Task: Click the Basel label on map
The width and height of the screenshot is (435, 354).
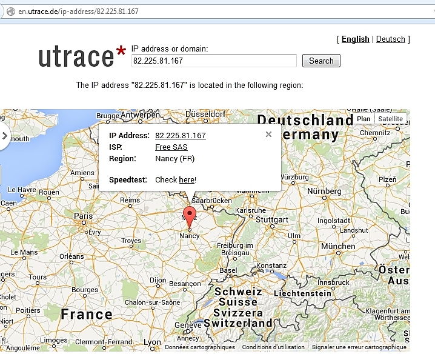Action: 228,270
